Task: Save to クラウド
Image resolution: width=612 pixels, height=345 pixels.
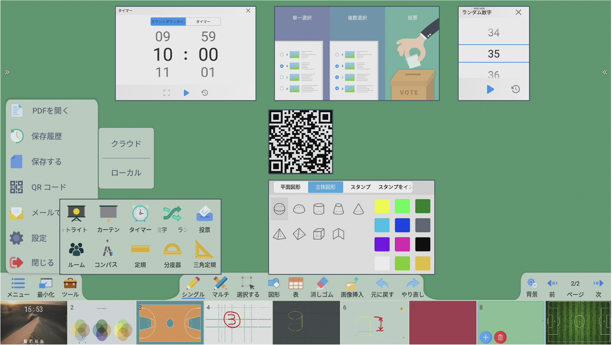Action: coord(126,144)
